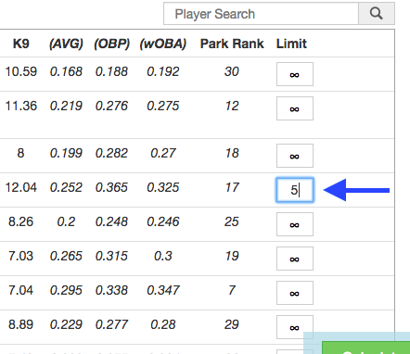Select the Park Rank value 25
410x354 pixels.
(x=232, y=221)
